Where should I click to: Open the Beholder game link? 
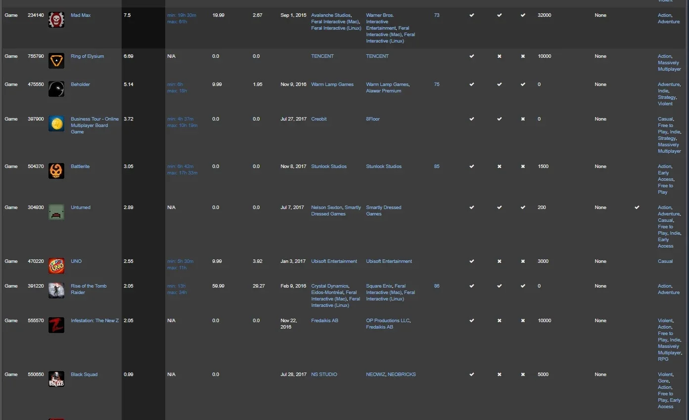(81, 84)
